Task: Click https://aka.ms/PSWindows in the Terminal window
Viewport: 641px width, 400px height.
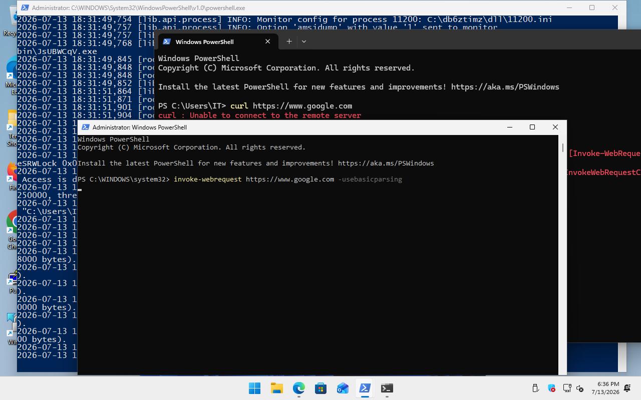Action: coord(505,86)
